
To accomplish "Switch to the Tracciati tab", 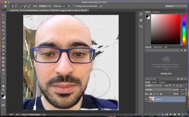I will click(x=162, y=82).
